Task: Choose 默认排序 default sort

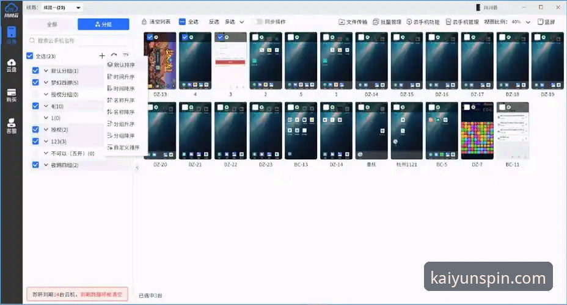Action: click(125, 65)
